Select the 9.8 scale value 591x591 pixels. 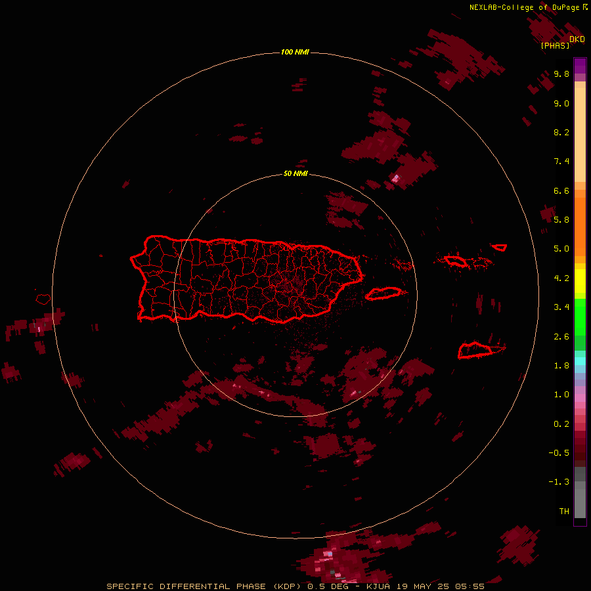(561, 74)
